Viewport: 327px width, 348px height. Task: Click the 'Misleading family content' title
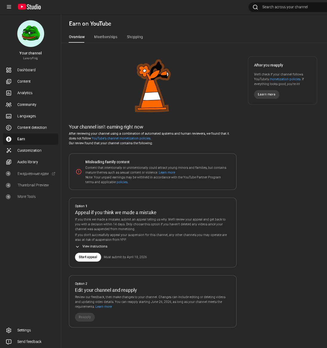coord(107,162)
